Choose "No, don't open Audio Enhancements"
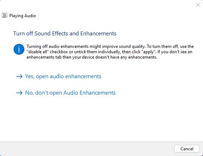203x156 pixels. [70, 93]
